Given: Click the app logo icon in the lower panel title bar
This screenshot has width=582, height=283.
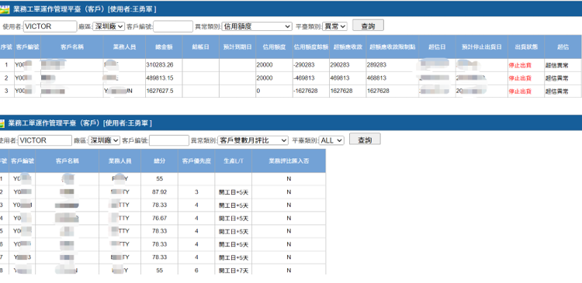Looking at the screenshot, I should point(2,123).
